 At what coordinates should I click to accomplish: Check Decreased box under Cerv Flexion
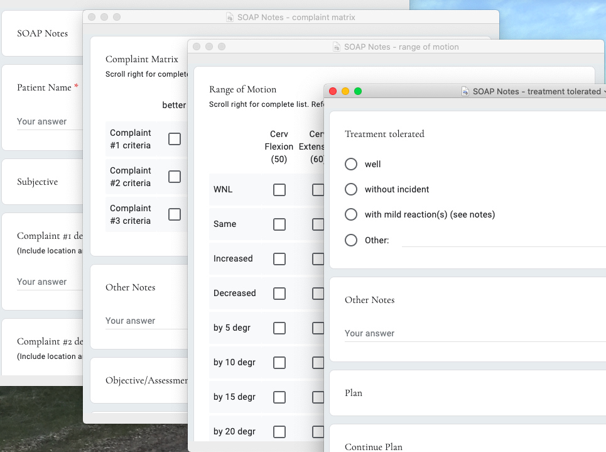pyautogui.click(x=279, y=294)
